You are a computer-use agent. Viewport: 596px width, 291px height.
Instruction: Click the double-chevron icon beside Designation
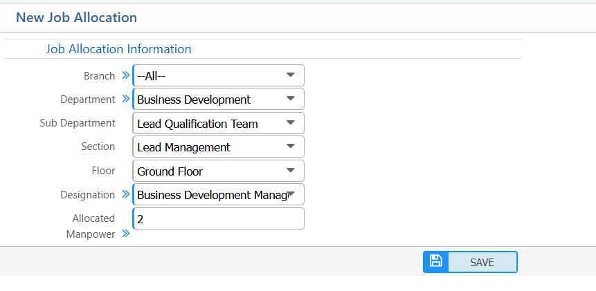[x=125, y=194]
